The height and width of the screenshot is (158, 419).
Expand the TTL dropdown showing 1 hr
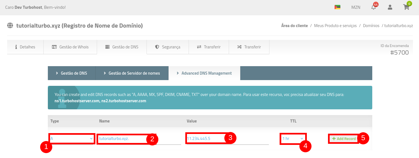pyautogui.click(x=293, y=139)
